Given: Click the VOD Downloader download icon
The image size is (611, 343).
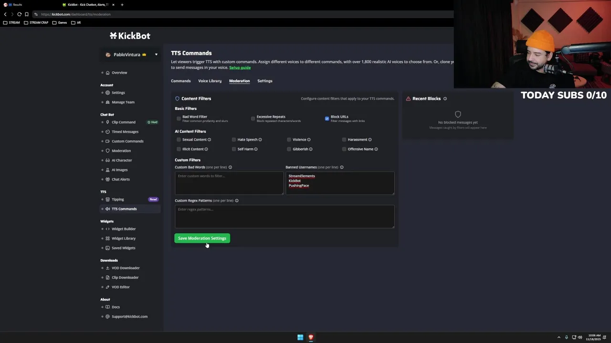Looking at the screenshot, I should (107, 268).
